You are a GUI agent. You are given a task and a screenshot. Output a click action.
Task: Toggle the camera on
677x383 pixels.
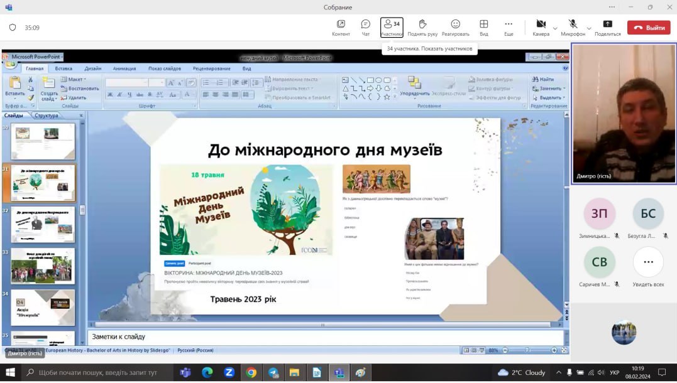541,27
